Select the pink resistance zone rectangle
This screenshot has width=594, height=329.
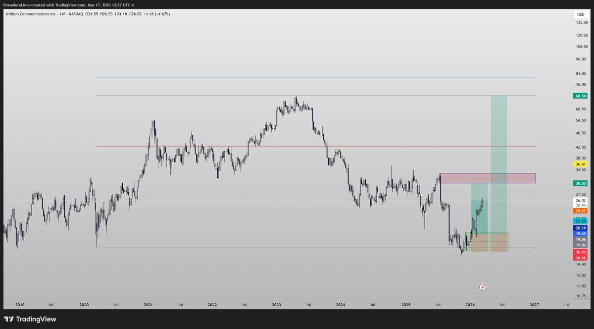pos(488,178)
